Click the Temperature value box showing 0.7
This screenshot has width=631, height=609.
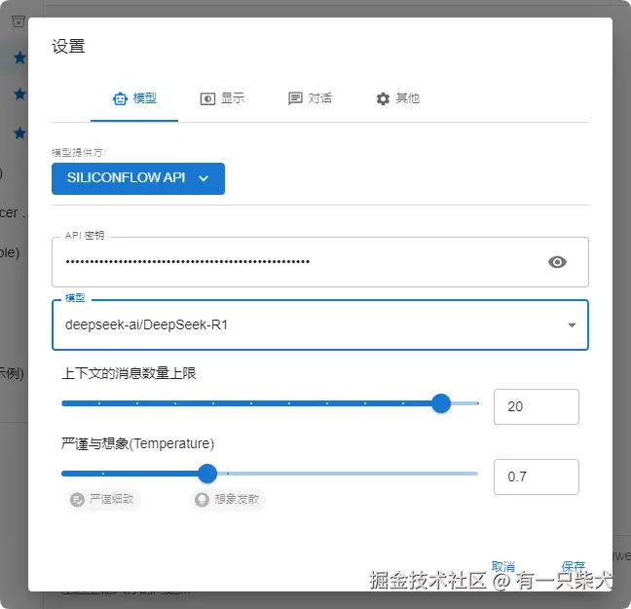click(x=536, y=476)
